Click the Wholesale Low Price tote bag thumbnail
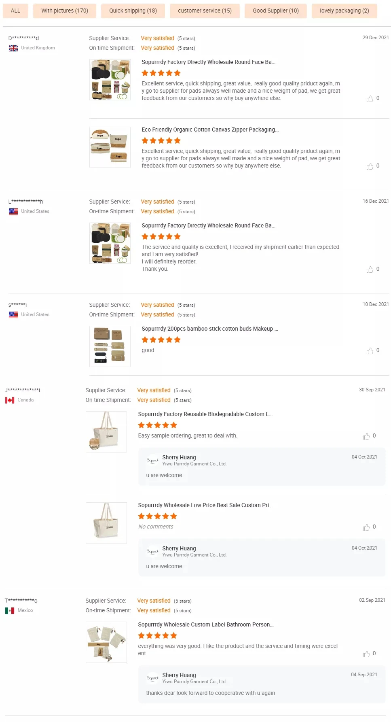The image size is (391, 722). [106, 523]
